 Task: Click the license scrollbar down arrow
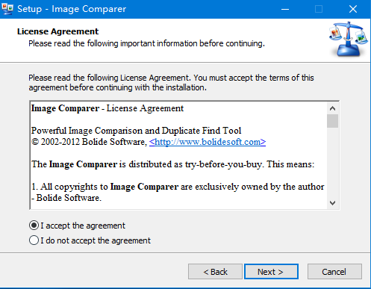(332, 203)
